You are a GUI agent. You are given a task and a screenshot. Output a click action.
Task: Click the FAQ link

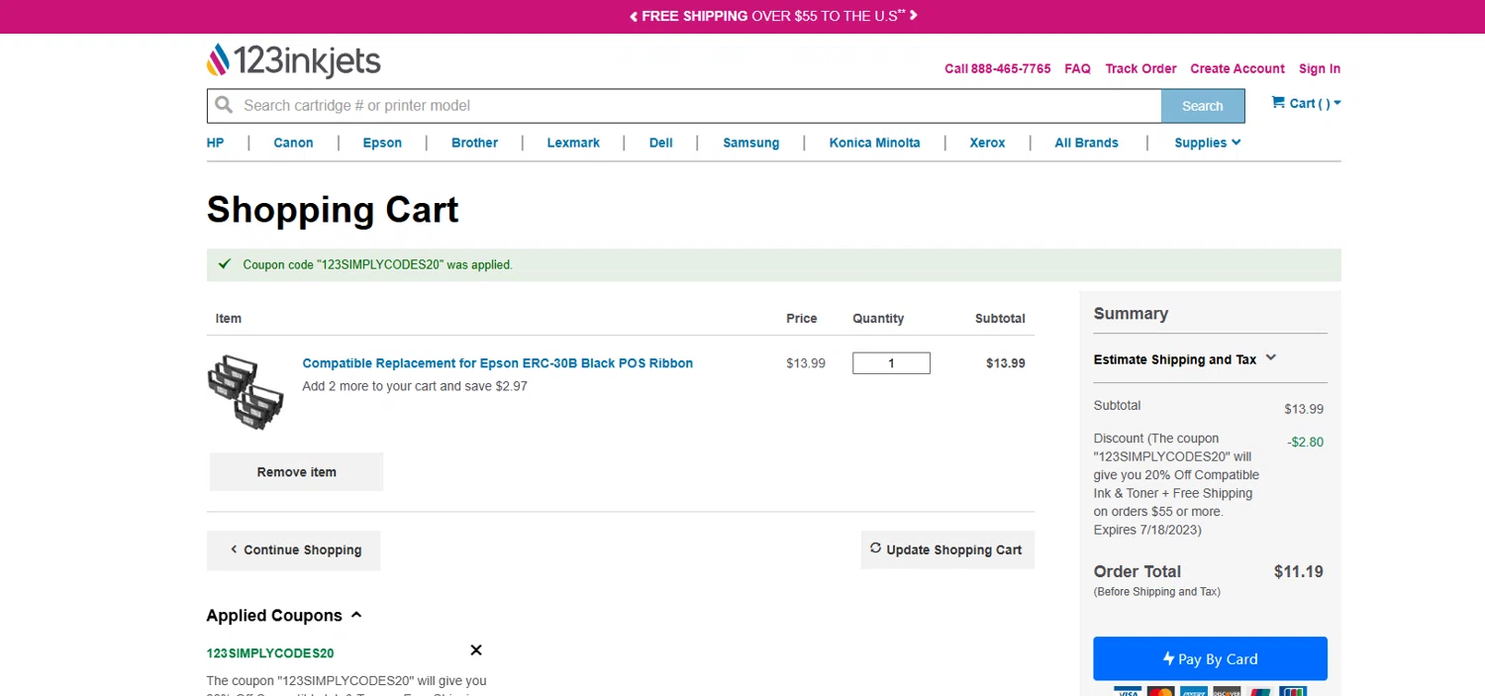pos(1077,68)
